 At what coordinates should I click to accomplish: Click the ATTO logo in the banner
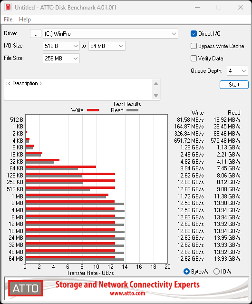click(26, 288)
